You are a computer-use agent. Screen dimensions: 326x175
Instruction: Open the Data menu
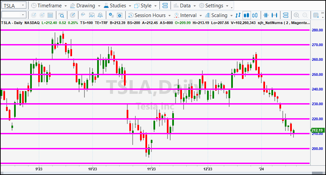pyautogui.click(x=185, y=6)
